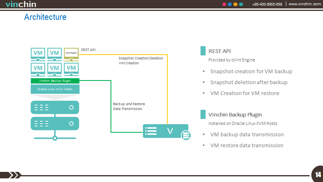Viewport: 323px width, 182px height.
Task: Click the Oracle Linux KVM Hosts box
Action: (x=55, y=89)
